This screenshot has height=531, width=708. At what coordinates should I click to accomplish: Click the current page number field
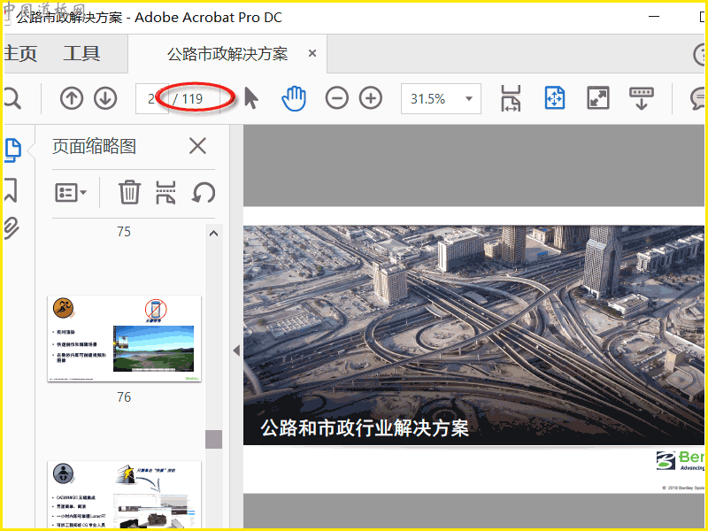tap(151, 98)
